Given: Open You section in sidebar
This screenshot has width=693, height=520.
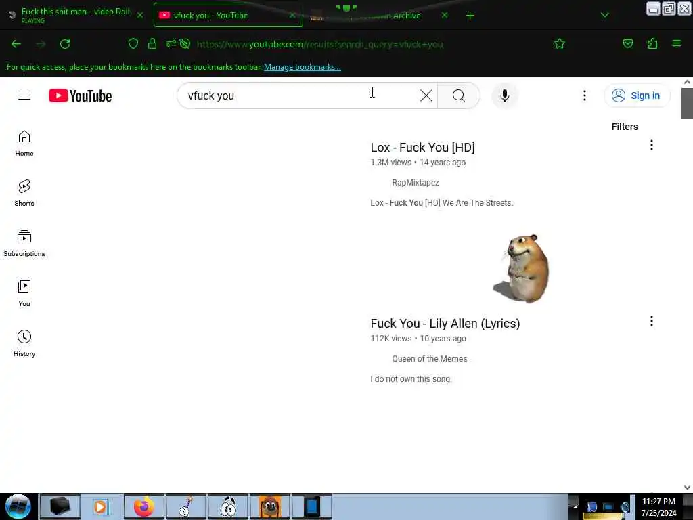Looking at the screenshot, I should (24, 293).
